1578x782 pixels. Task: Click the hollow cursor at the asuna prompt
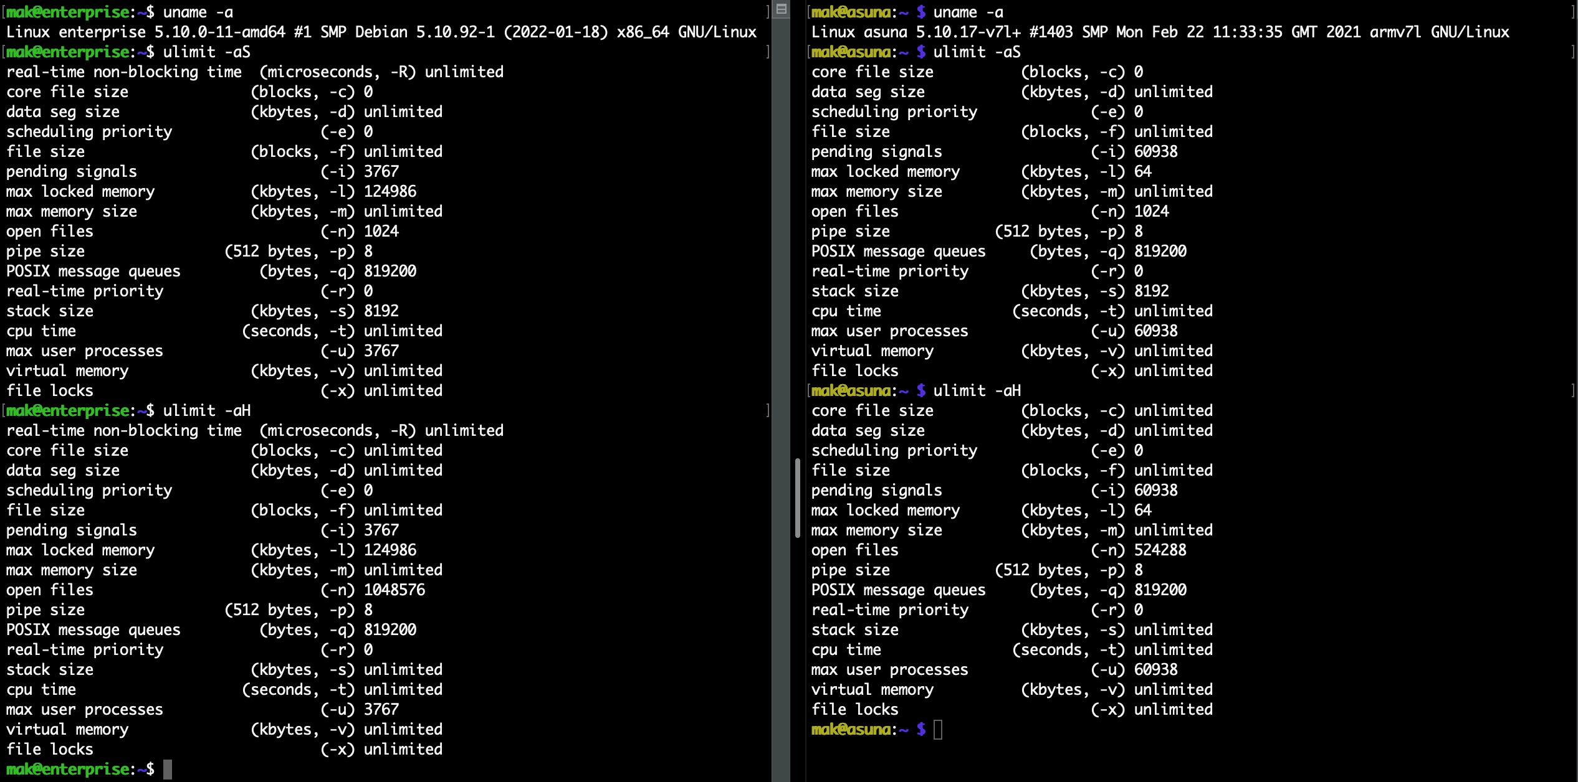click(938, 730)
